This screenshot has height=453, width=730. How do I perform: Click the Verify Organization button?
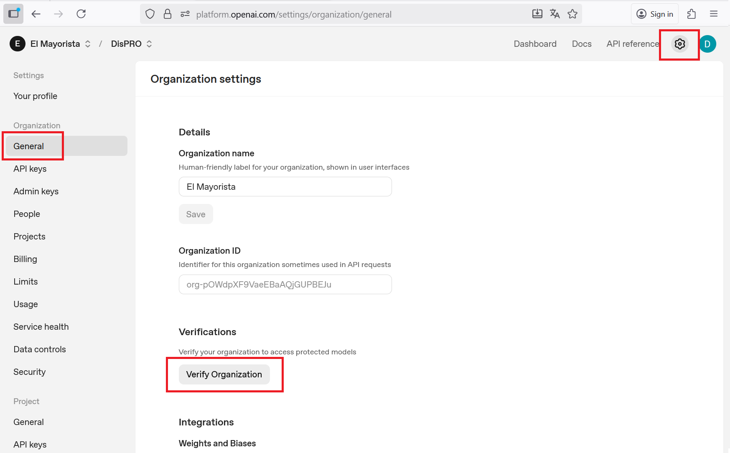[224, 374]
